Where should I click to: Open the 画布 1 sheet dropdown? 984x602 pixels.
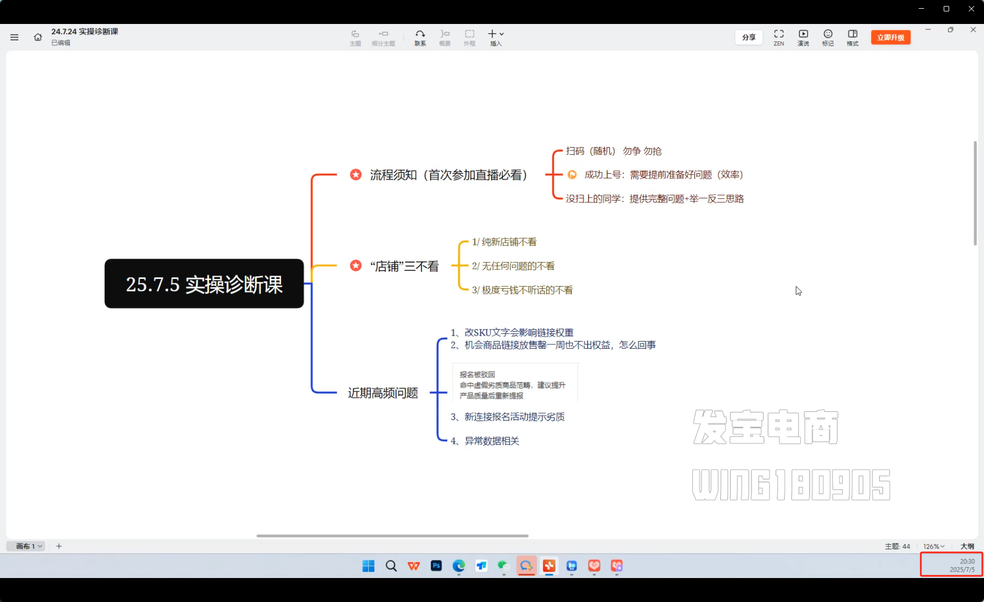click(x=28, y=546)
